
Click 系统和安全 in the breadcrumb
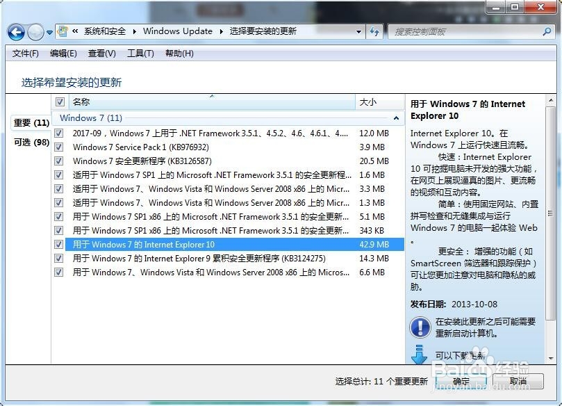click(x=105, y=31)
